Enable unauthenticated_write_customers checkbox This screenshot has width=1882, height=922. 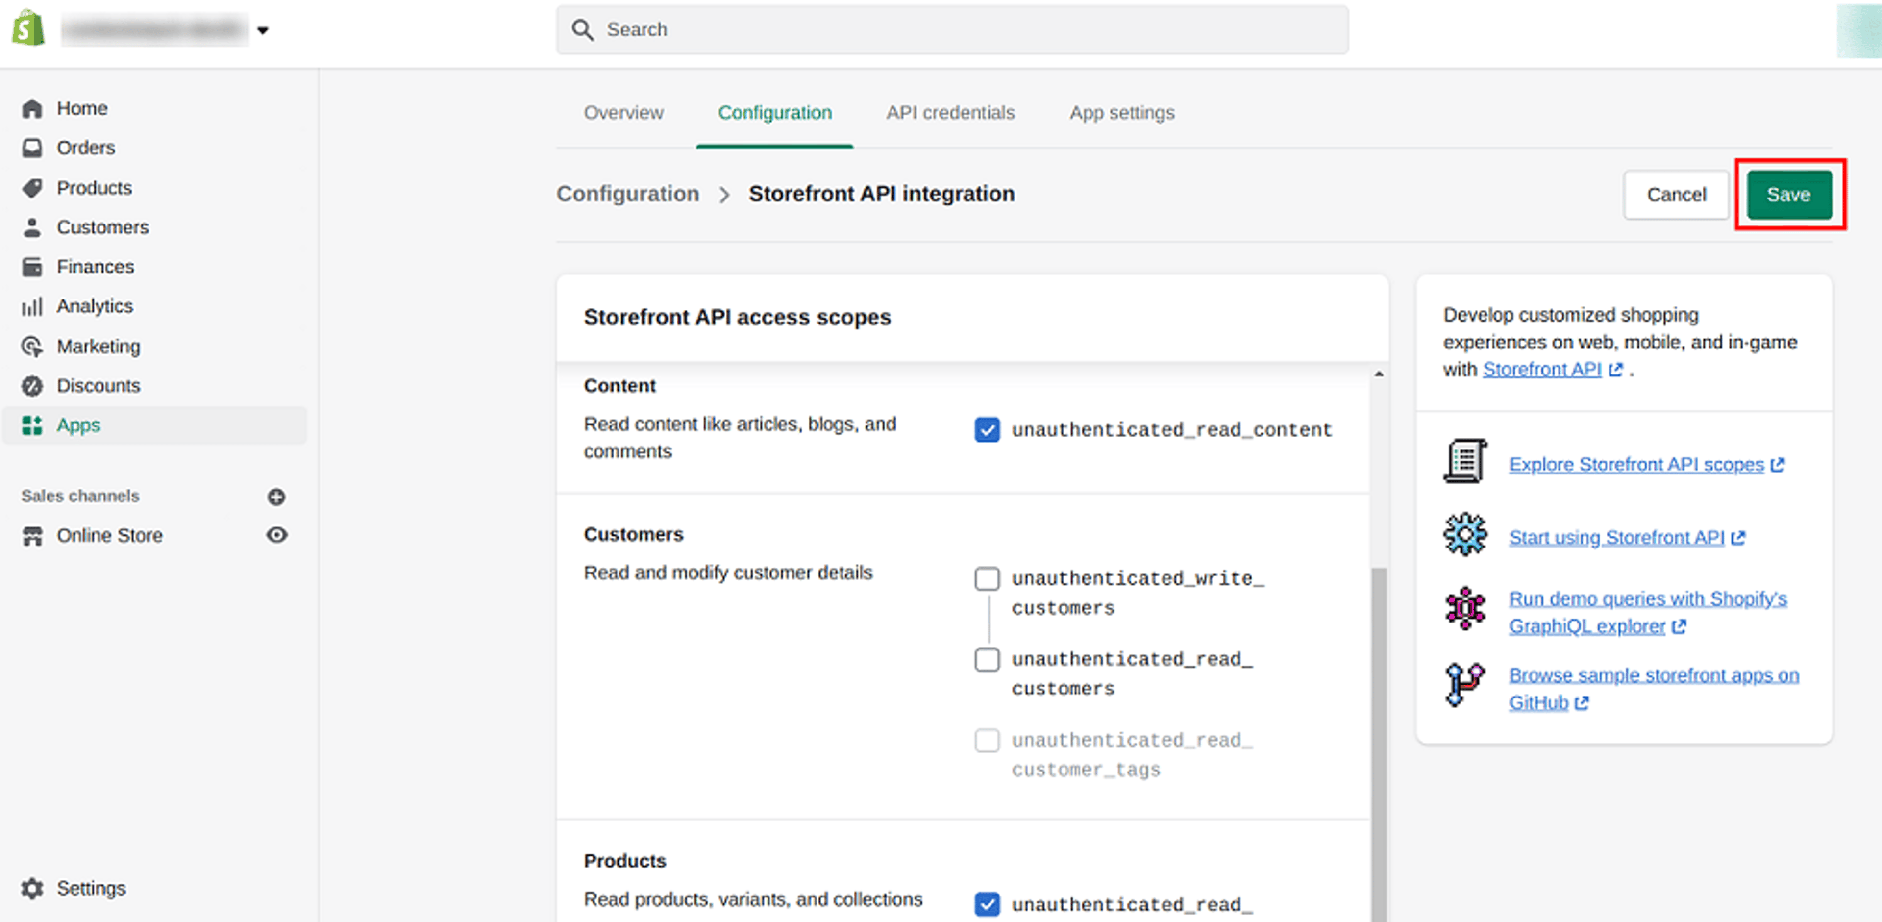pos(986,578)
